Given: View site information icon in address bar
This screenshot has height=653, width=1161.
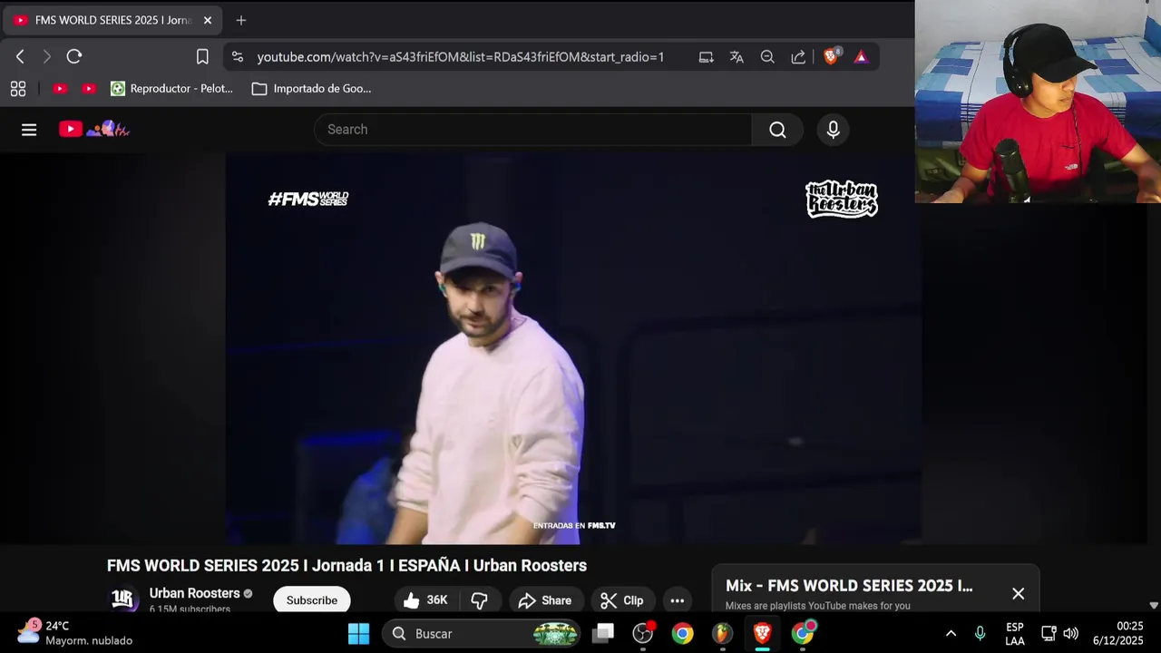Looking at the screenshot, I should 238,56.
